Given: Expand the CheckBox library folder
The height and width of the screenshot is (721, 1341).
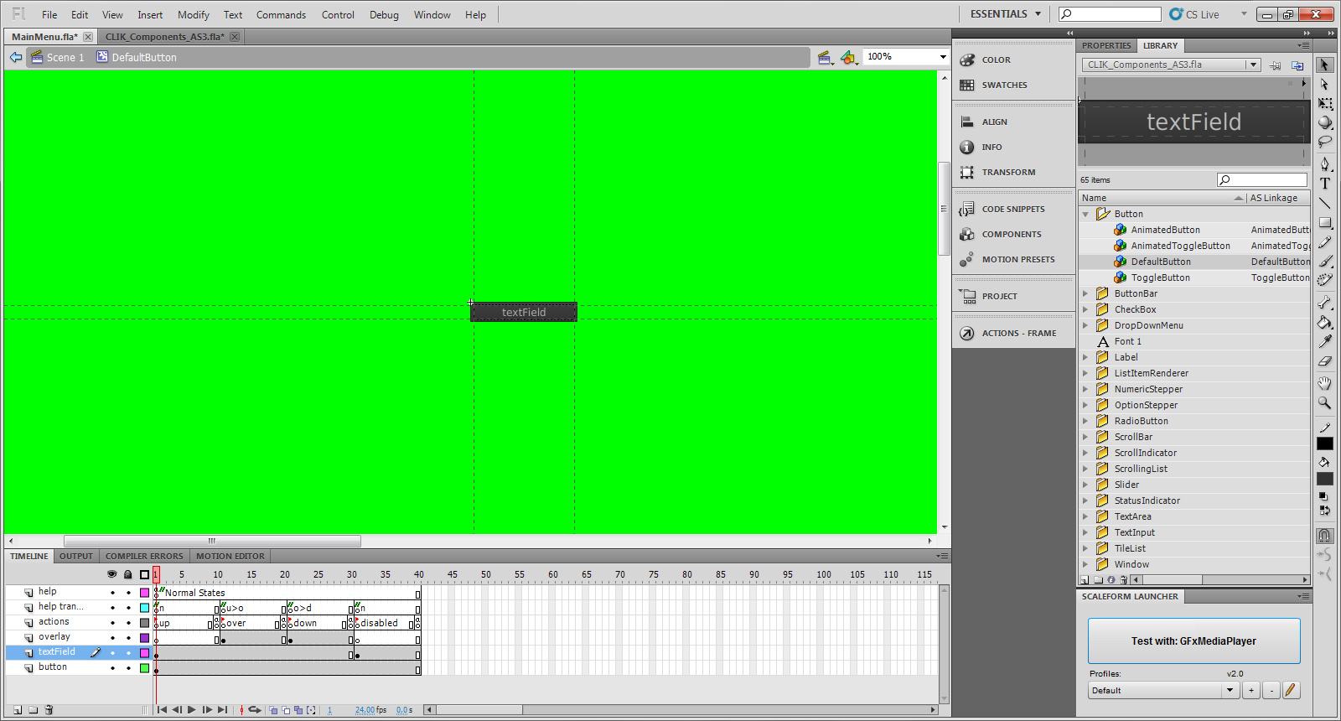Looking at the screenshot, I should coord(1085,310).
